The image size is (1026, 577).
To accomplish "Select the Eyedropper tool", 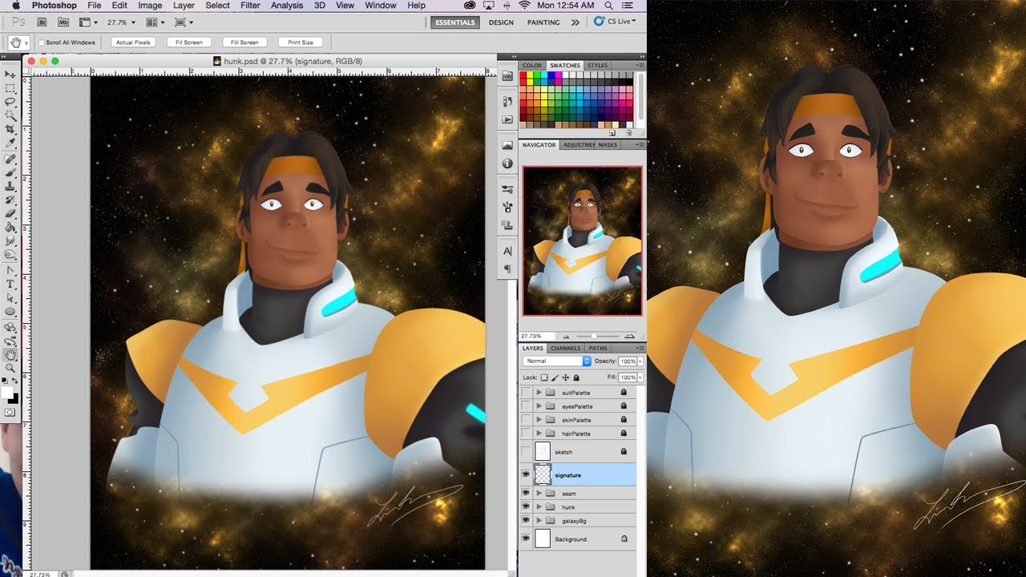I will tap(10, 143).
